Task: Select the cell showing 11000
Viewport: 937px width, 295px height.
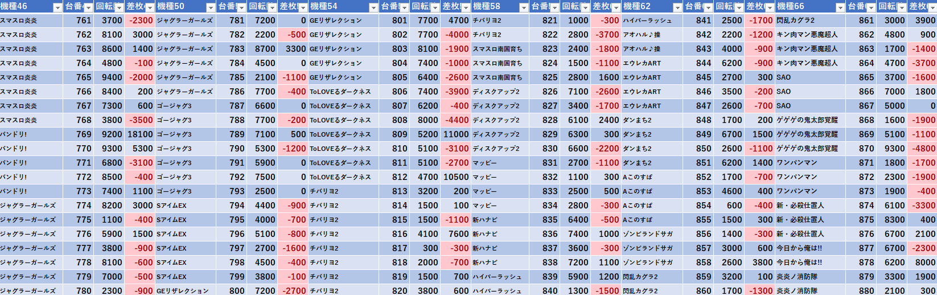Action: [455, 134]
